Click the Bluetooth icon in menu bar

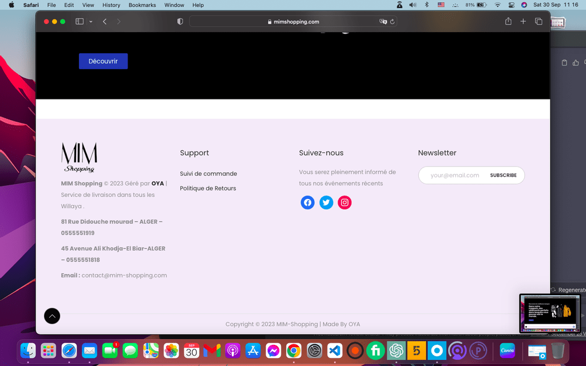coord(427,5)
